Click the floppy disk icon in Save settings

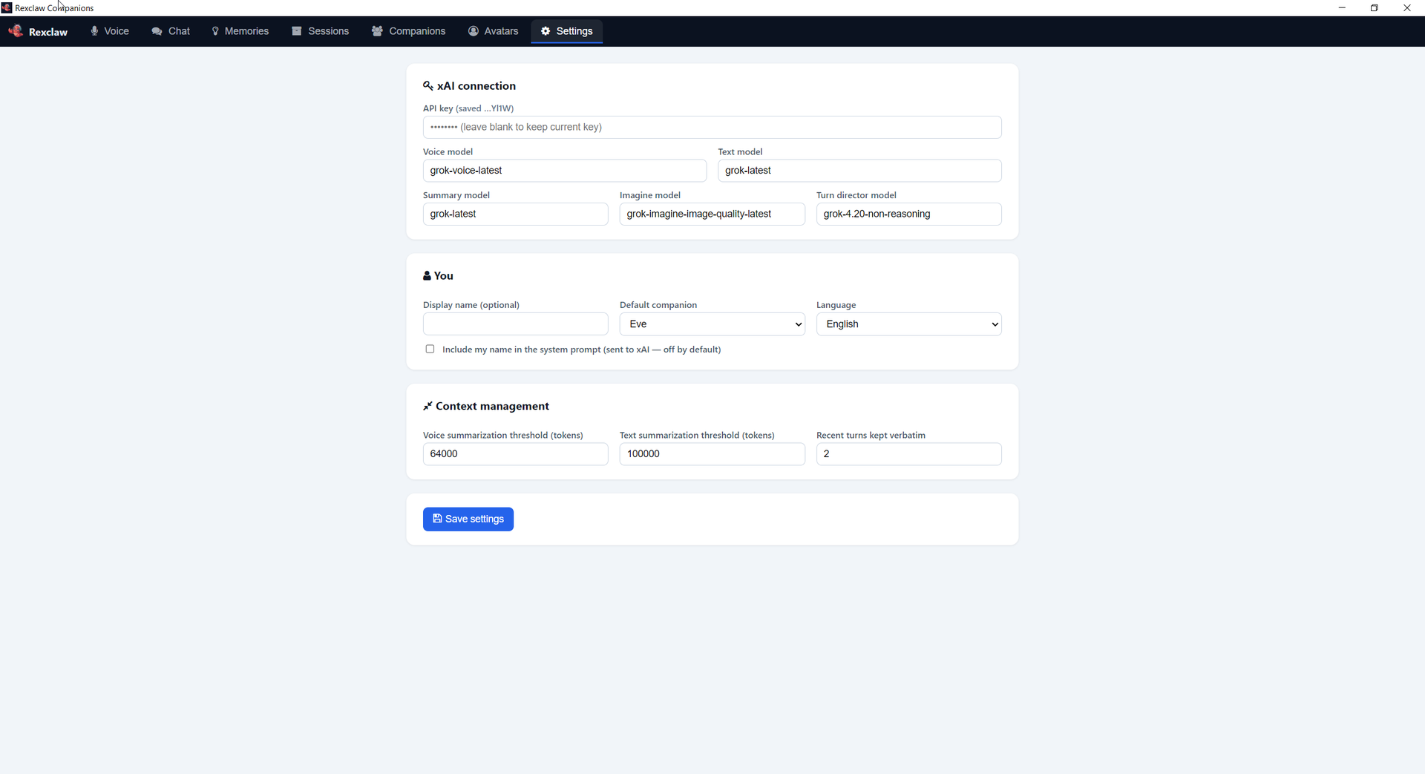tap(437, 519)
